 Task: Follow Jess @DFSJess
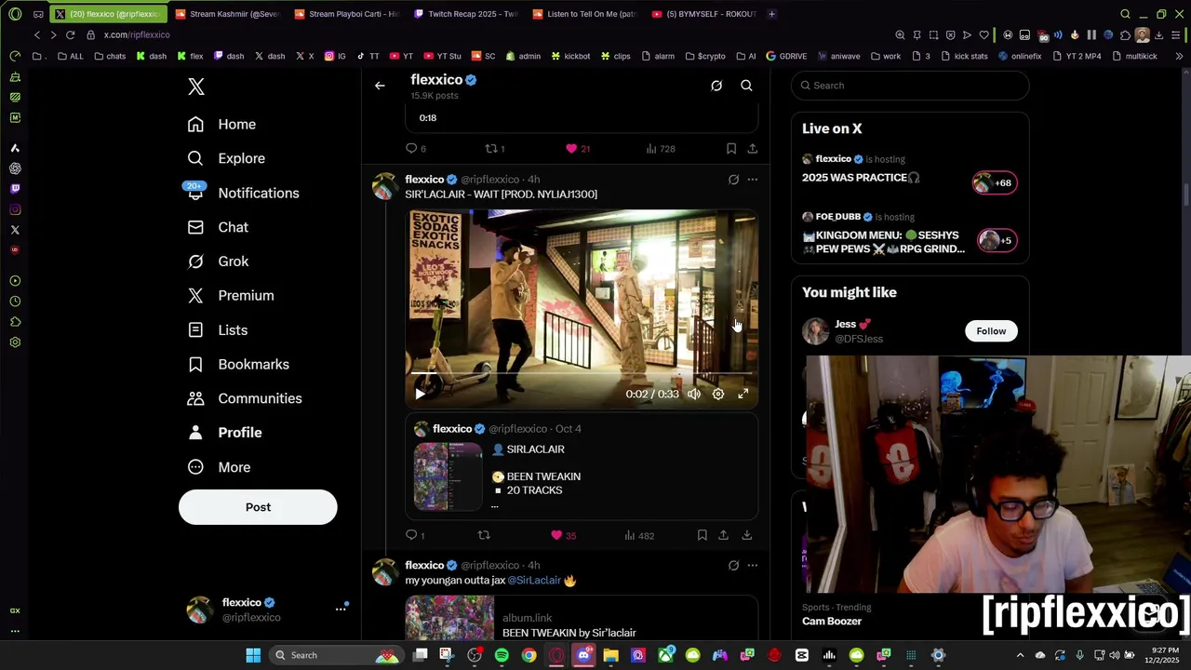[991, 331]
